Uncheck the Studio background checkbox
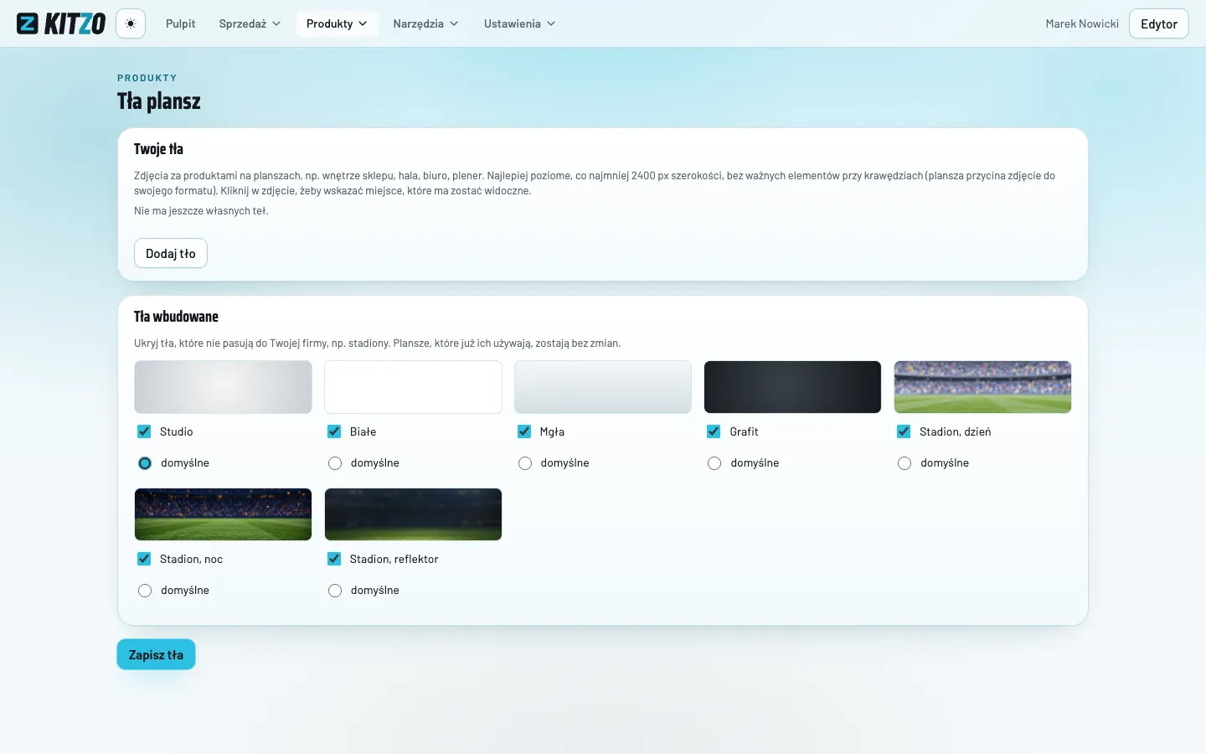The image size is (1206, 754). point(144,431)
